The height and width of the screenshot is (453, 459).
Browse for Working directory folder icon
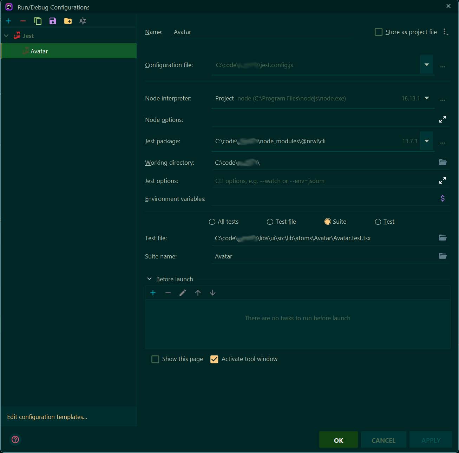(x=442, y=162)
